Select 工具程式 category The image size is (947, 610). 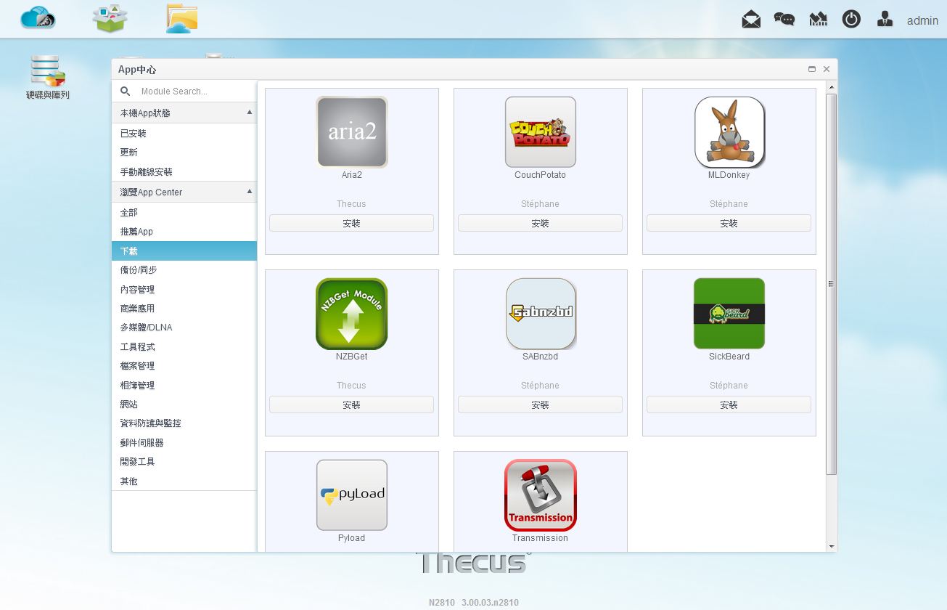click(184, 347)
